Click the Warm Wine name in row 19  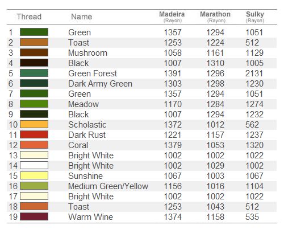click(91, 217)
